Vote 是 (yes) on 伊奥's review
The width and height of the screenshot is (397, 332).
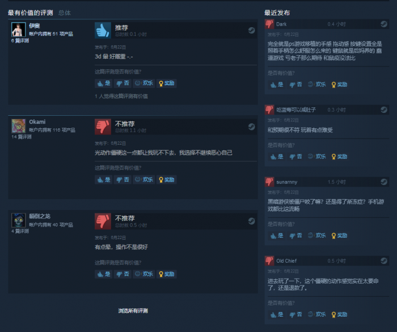[x=104, y=83]
